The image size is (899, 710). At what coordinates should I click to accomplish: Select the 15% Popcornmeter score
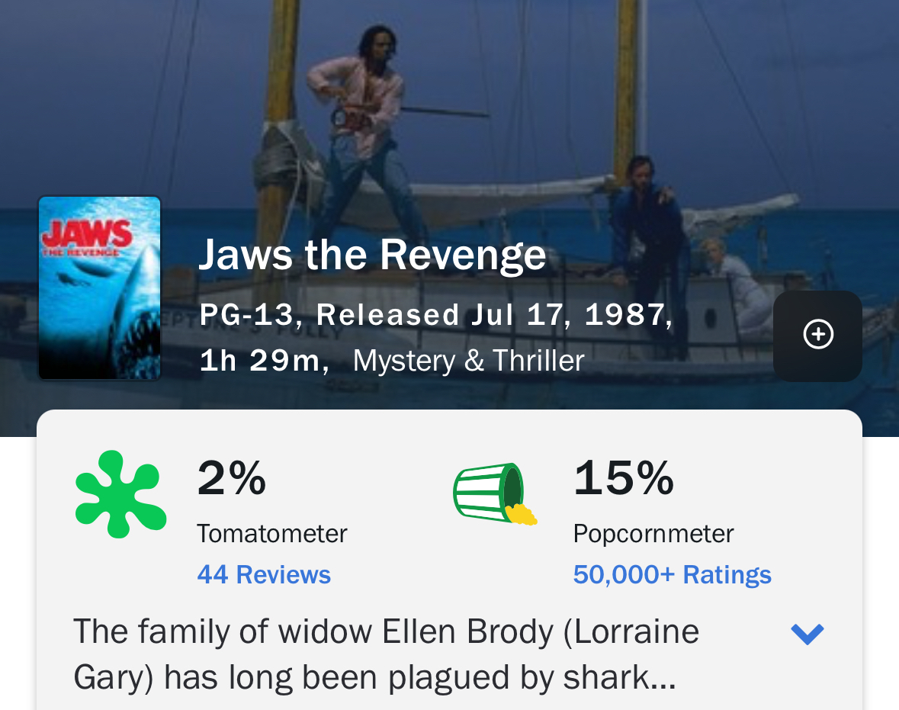[x=623, y=478]
